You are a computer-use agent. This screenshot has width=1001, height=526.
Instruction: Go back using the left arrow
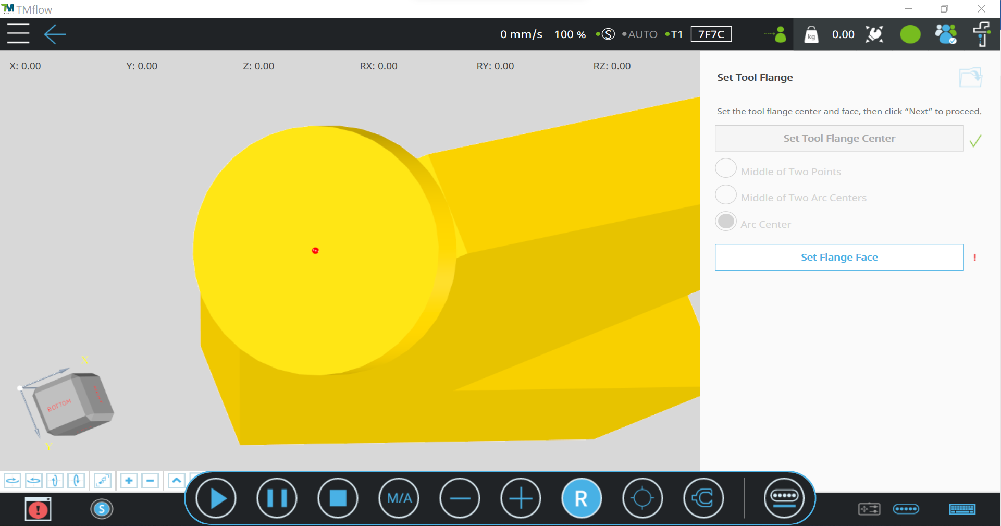pyautogui.click(x=55, y=34)
